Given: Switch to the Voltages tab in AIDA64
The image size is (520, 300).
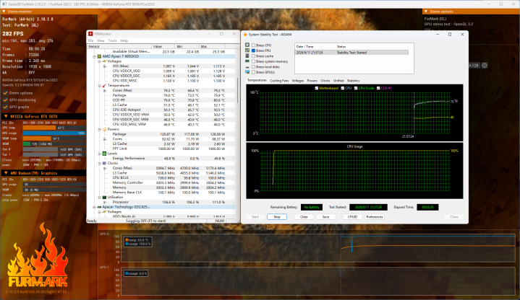Looking at the screenshot, I should pos(297,81).
